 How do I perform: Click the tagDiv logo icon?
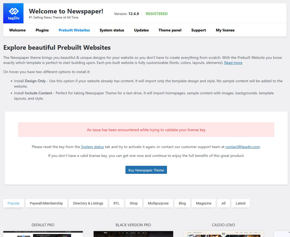[x=13, y=13]
